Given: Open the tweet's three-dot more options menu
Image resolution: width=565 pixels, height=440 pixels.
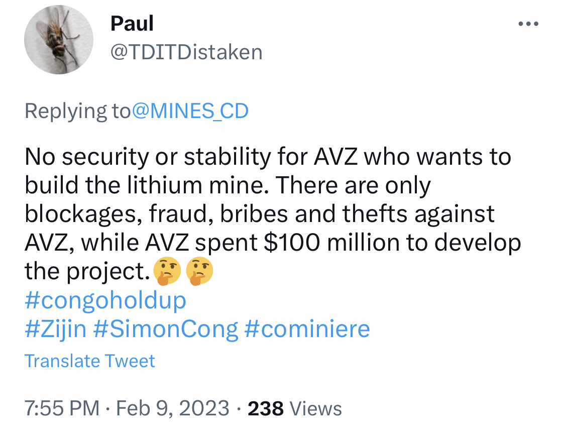Looking at the screenshot, I should [528, 24].
